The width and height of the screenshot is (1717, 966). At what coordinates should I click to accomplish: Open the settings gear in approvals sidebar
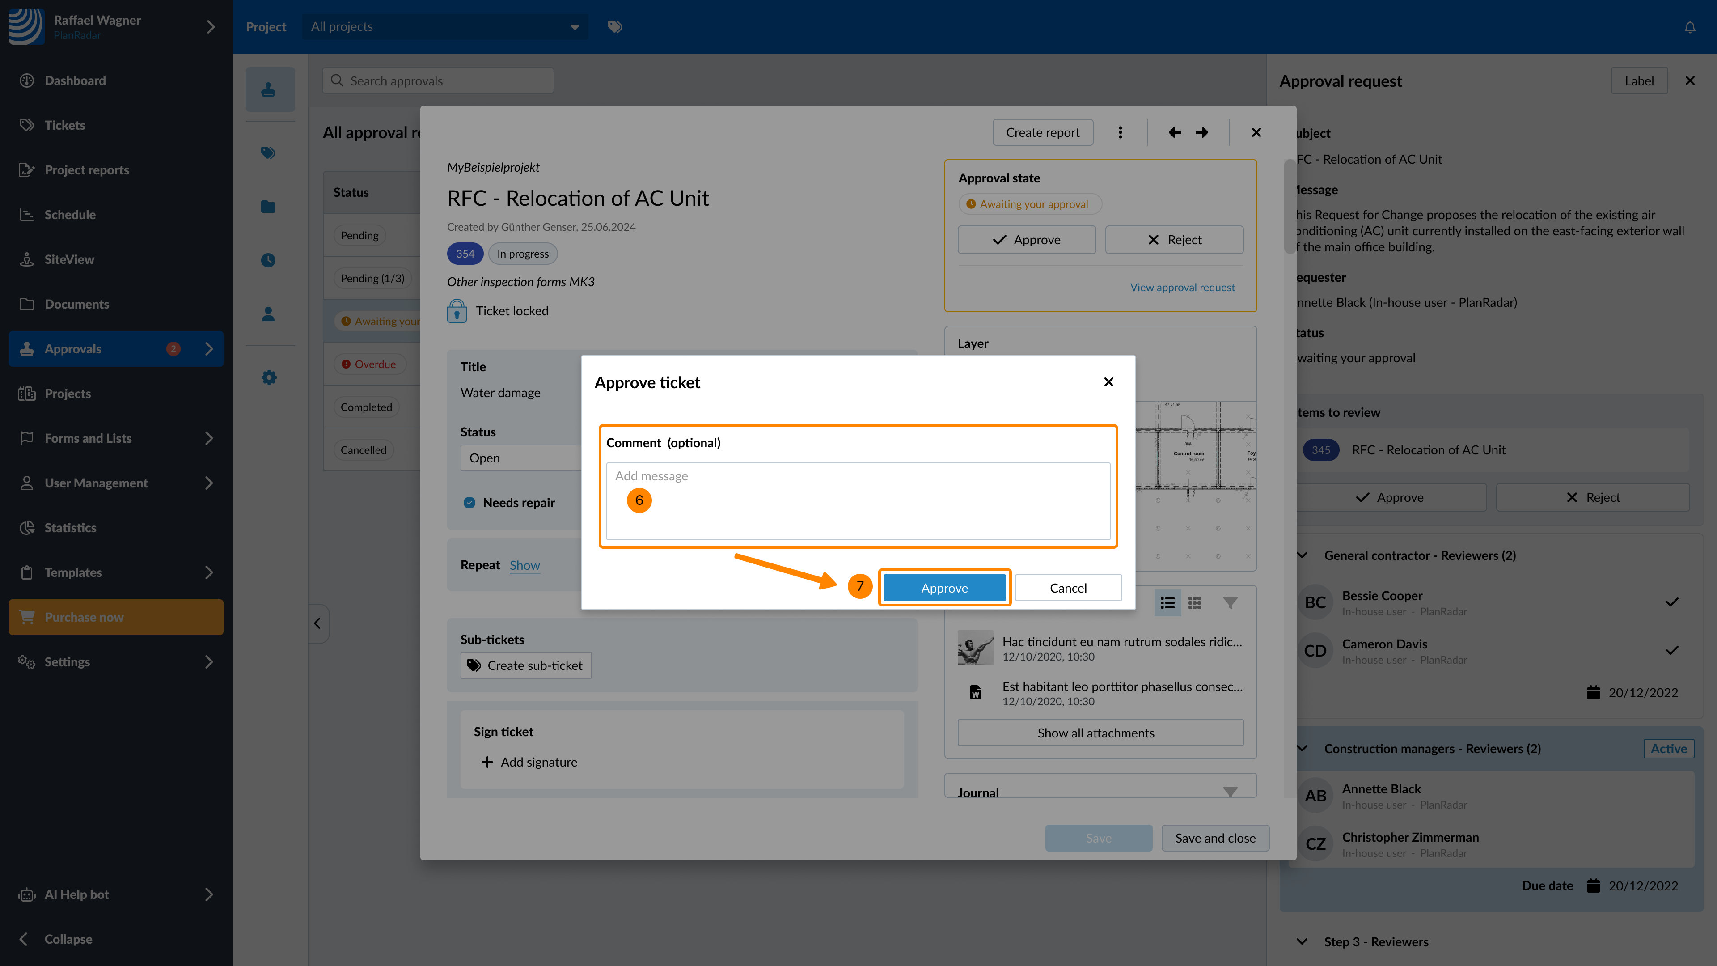pyautogui.click(x=269, y=378)
